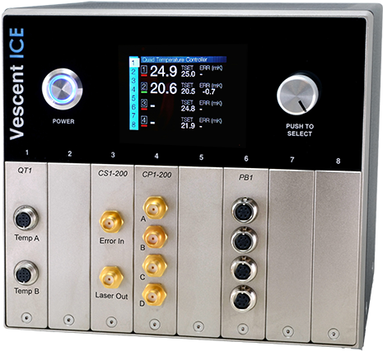Click the Laser Out SMA connector
This screenshot has width=383, height=351.
[111, 277]
